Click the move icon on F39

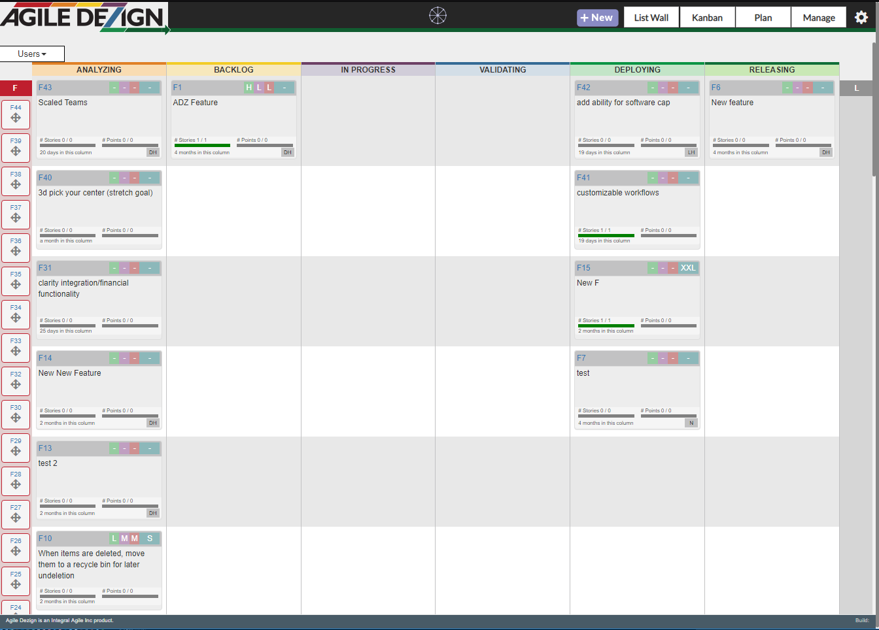pos(16,152)
